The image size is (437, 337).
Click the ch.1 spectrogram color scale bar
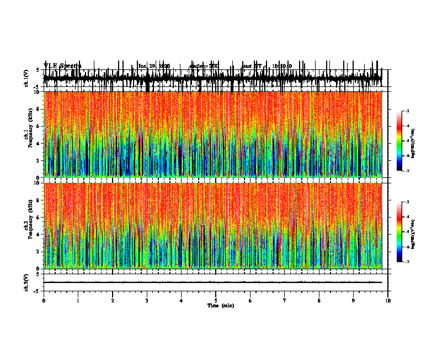tap(399, 141)
